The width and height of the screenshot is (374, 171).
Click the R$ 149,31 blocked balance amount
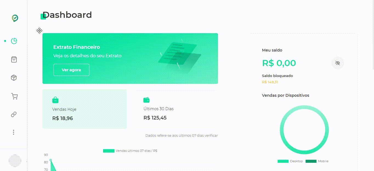click(x=270, y=82)
